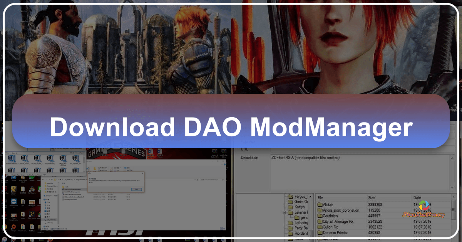This screenshot has width=462, height=242.
Task: Click the AdvancedTactics mod shield icon
Action: (x=11, y=158)
